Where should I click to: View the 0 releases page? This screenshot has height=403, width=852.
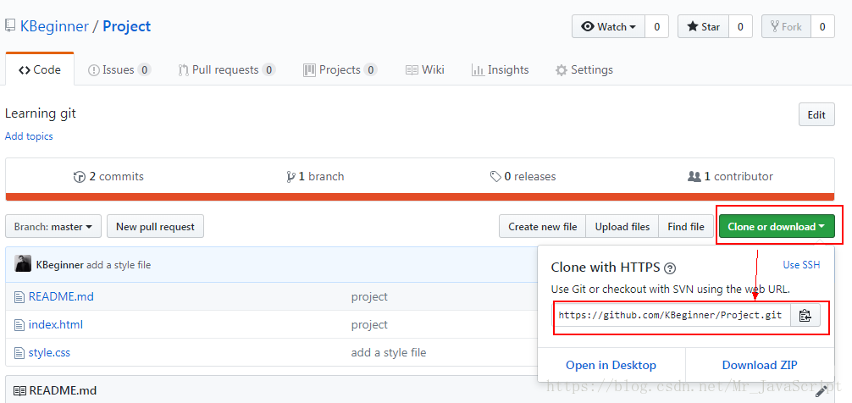523,176
